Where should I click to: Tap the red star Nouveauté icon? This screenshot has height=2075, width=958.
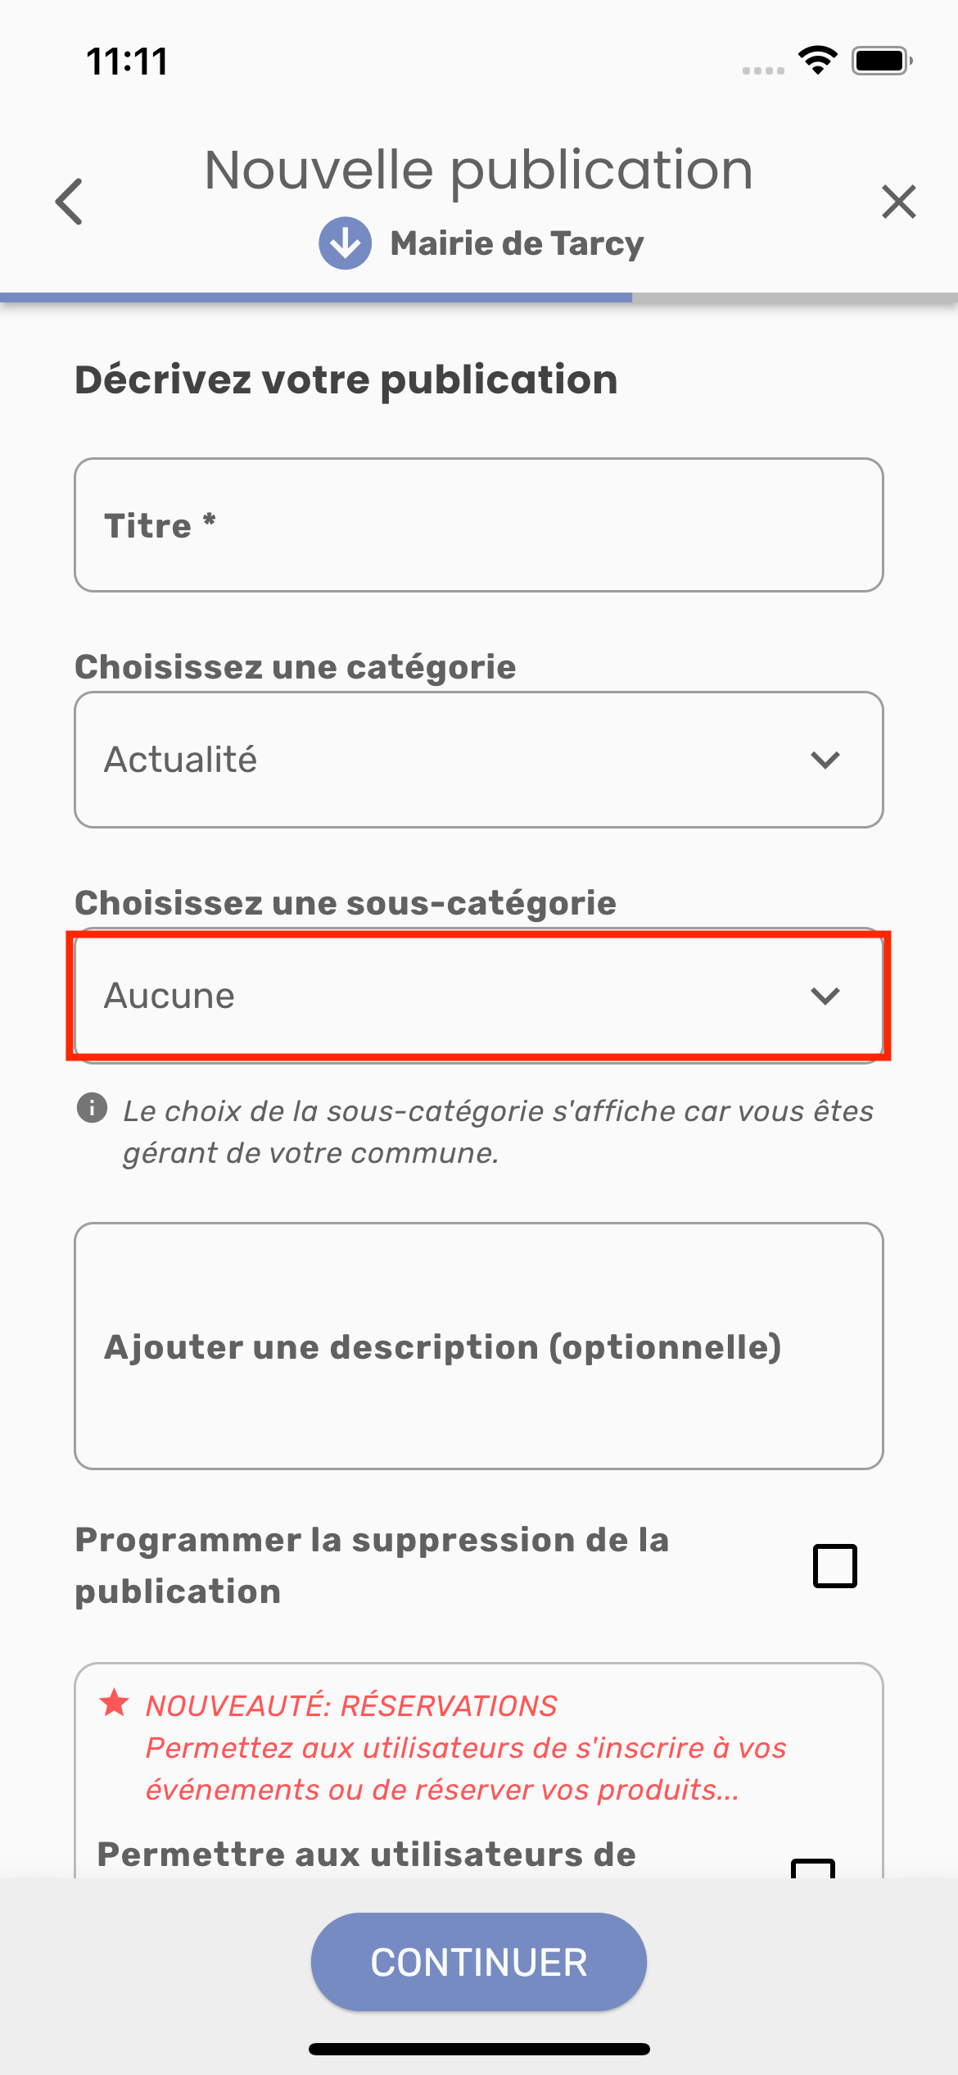tap(115, 1703)
